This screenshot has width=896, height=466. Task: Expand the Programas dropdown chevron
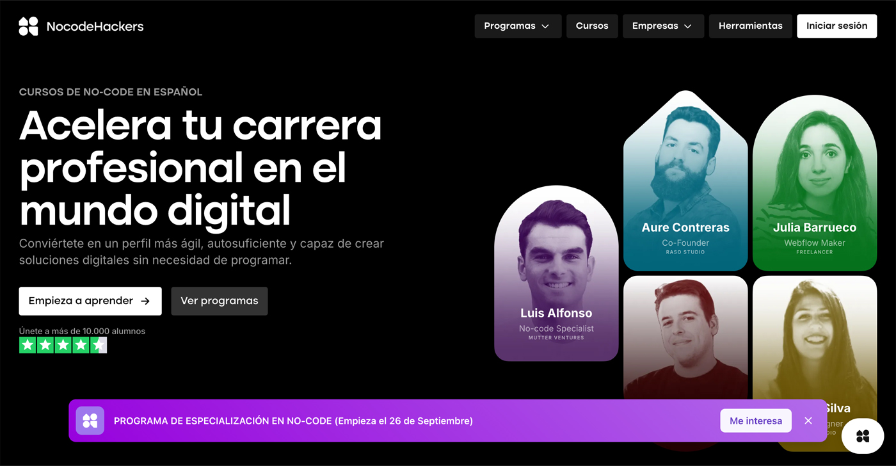tap(545, 26)
